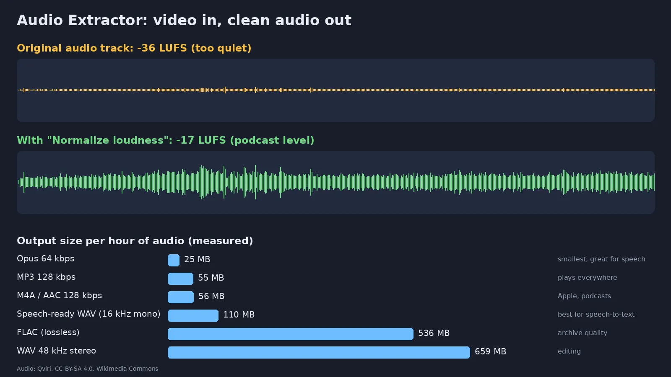Click the '536 MB' value
The height and width of the screenshot is (377, 671).
click(434, 333)
